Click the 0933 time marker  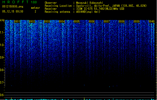coord(47,21)
